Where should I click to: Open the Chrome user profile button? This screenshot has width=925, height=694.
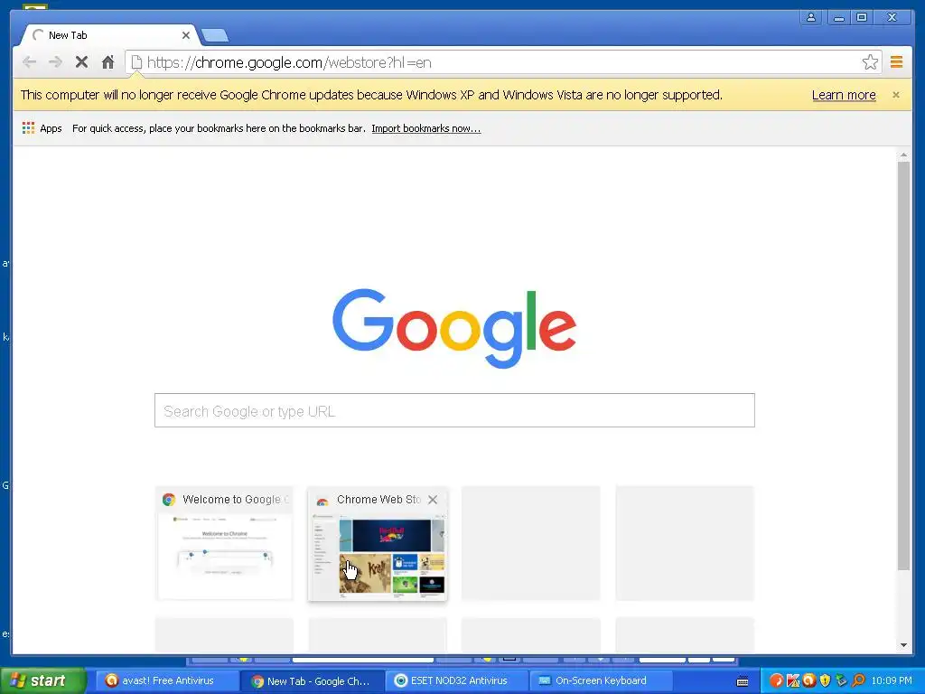point(811,17)
